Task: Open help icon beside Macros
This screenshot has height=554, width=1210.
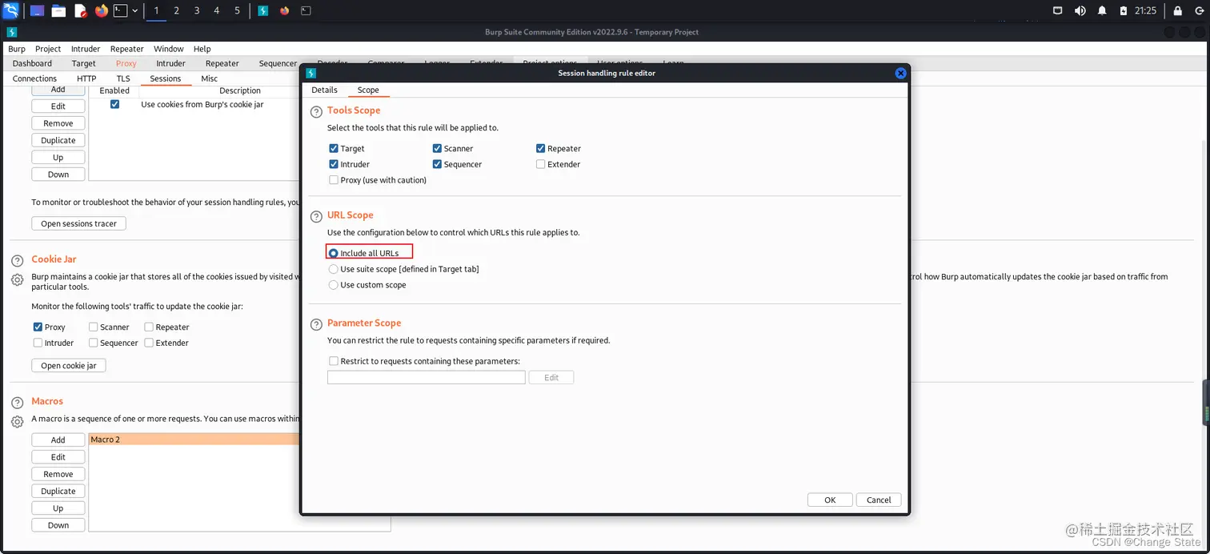Action: tap(17, 403)
